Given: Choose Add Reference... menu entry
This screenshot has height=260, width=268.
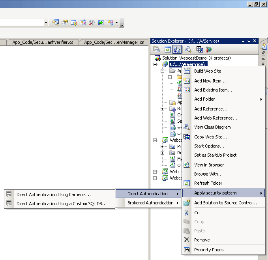Looking at the screenshot, I should [224, 109].
